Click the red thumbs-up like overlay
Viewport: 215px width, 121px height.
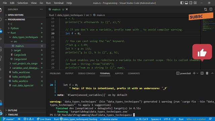coord(202,52)
